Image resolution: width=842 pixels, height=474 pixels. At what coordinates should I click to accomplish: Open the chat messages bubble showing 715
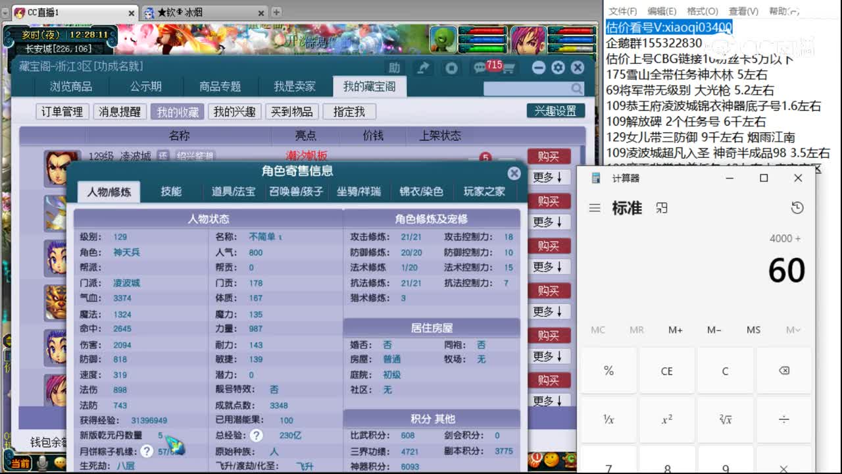pyautogui.click(x=480, y=66)
